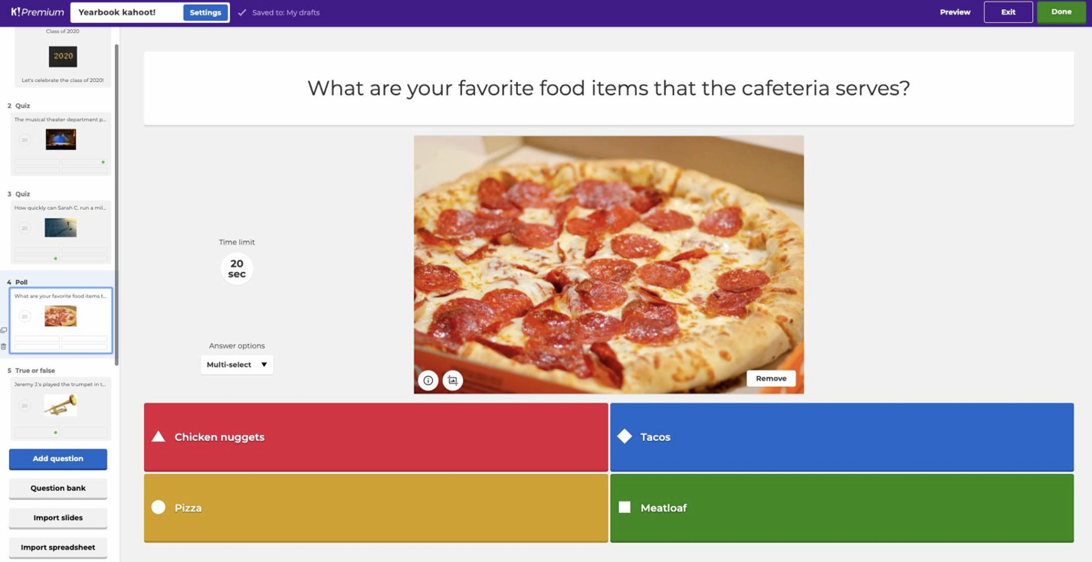Change the 20 sec time limit
1092x562 pixels.
tap(237, 269)
